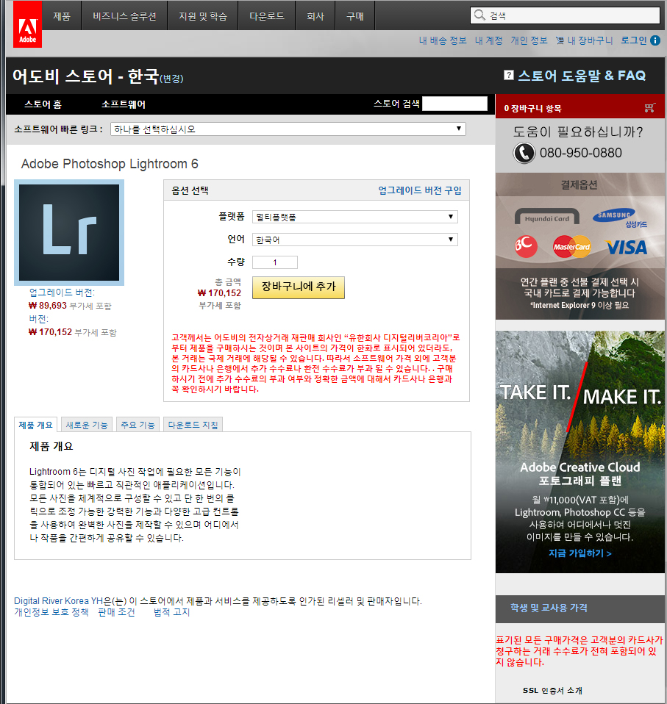Click the 수량 quantity field

275,262
